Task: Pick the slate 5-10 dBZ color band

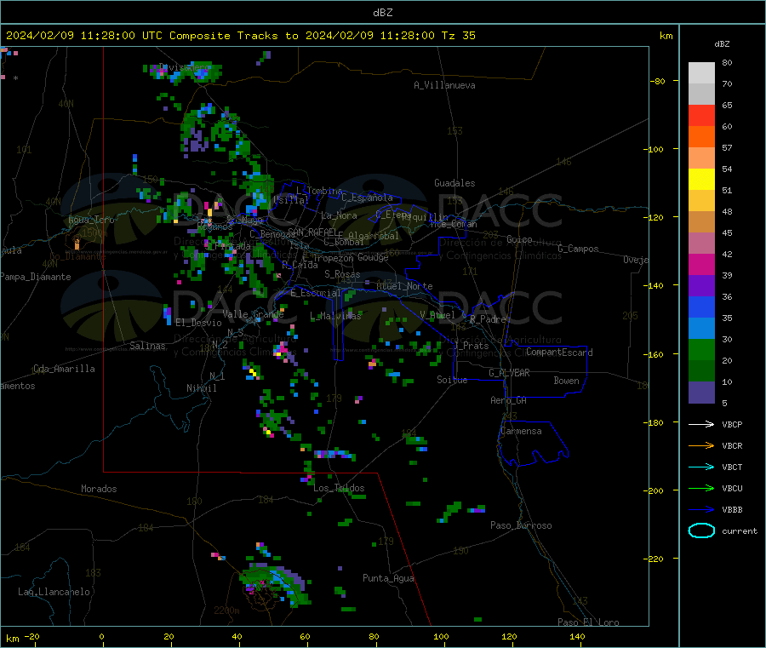Action: tap(701, 392)
